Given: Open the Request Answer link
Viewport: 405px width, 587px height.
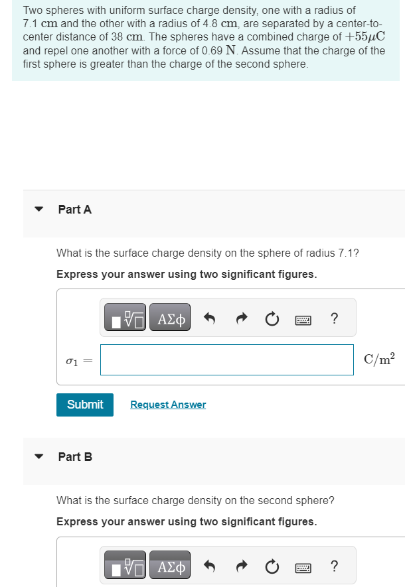Looking at the screenshot, I should (x=168, y=405).
